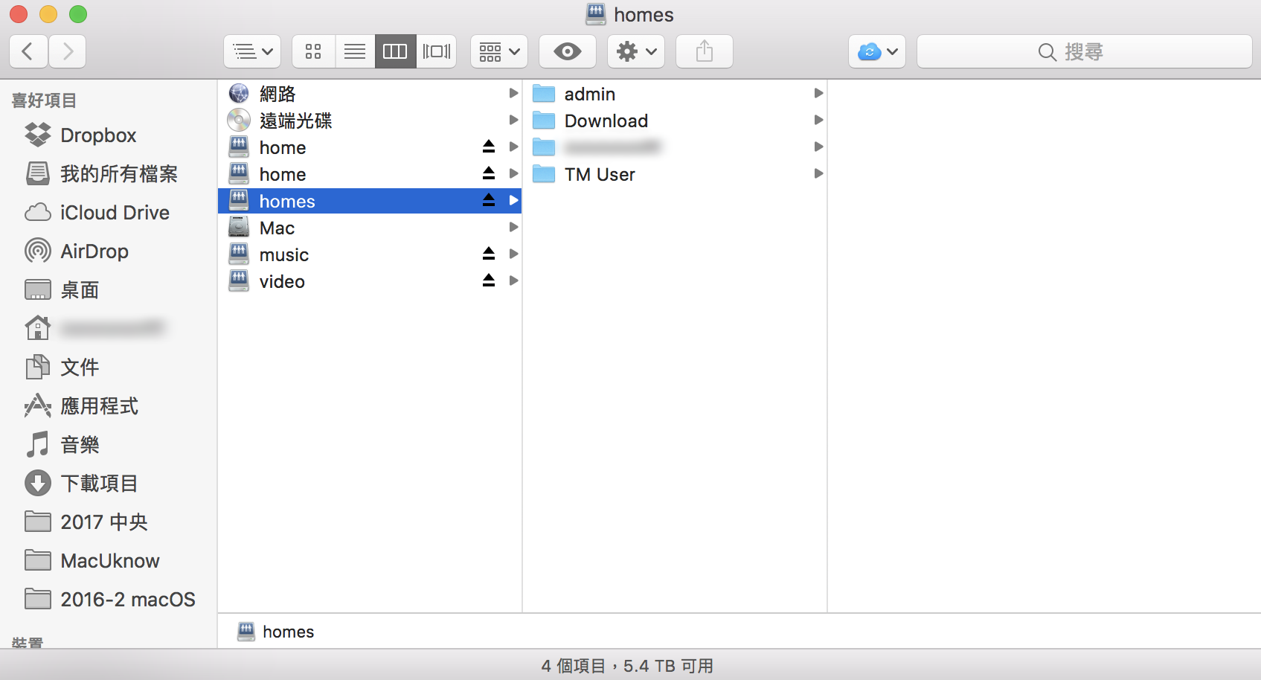Switch to icon view mode
The width and height of the screenshot is (1261, 680).
(x=313, y=51)
